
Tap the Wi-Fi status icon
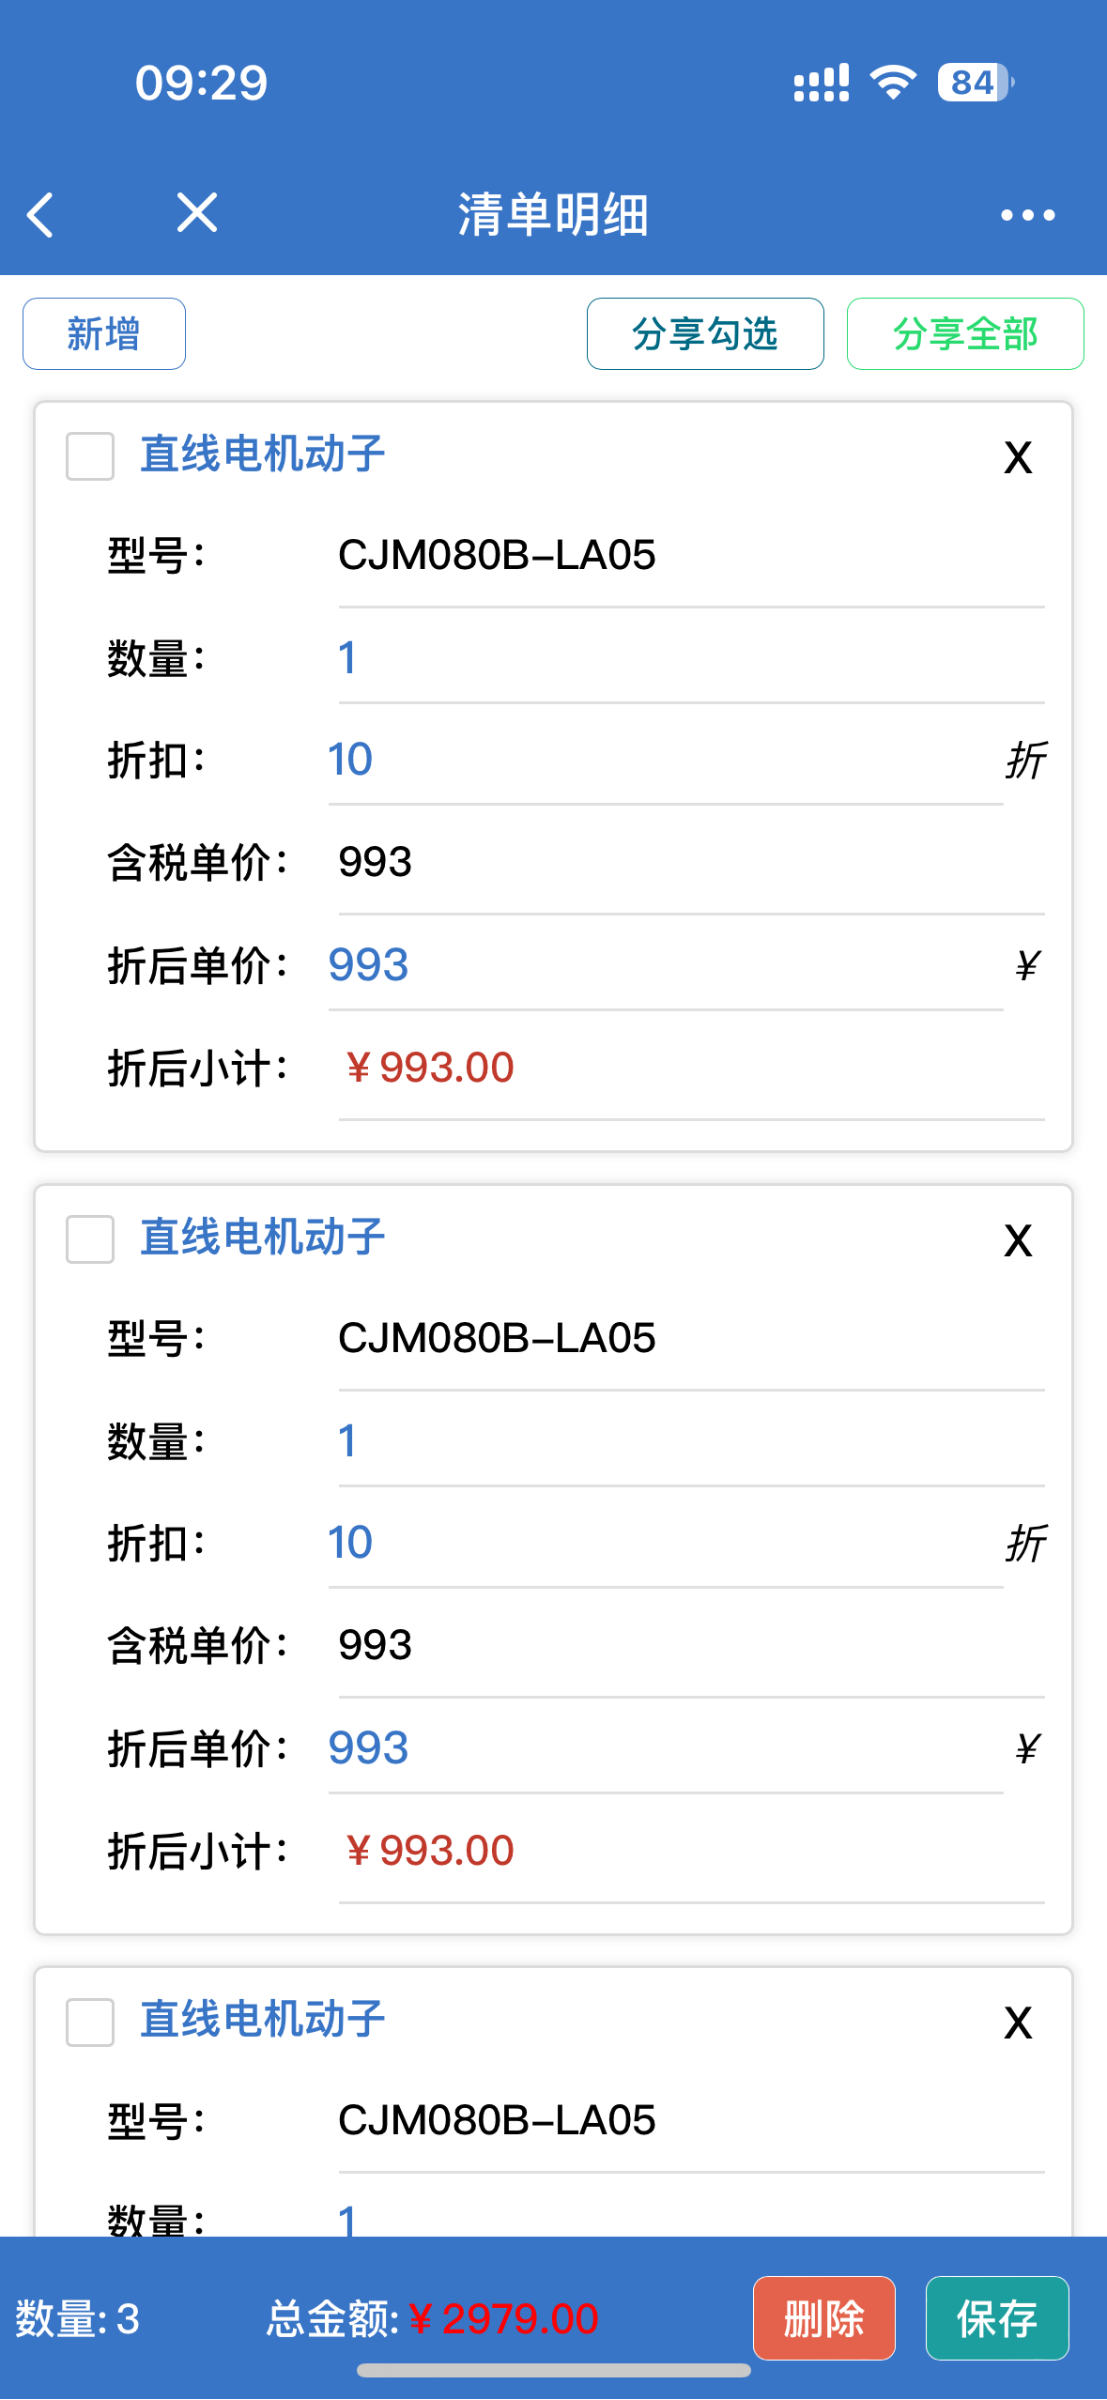[x=893, y=83]
